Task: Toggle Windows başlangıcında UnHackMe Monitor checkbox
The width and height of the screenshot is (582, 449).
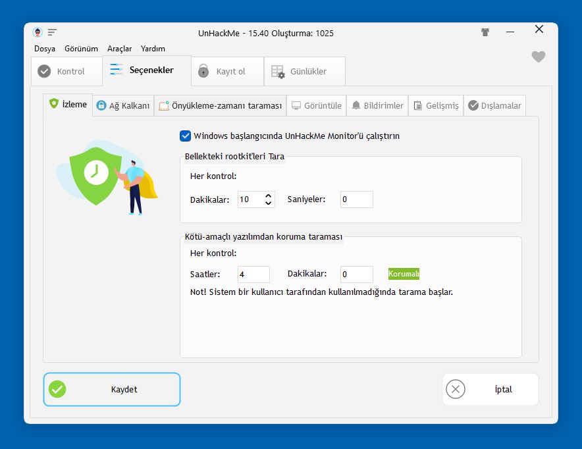Action: coord(185,136)
